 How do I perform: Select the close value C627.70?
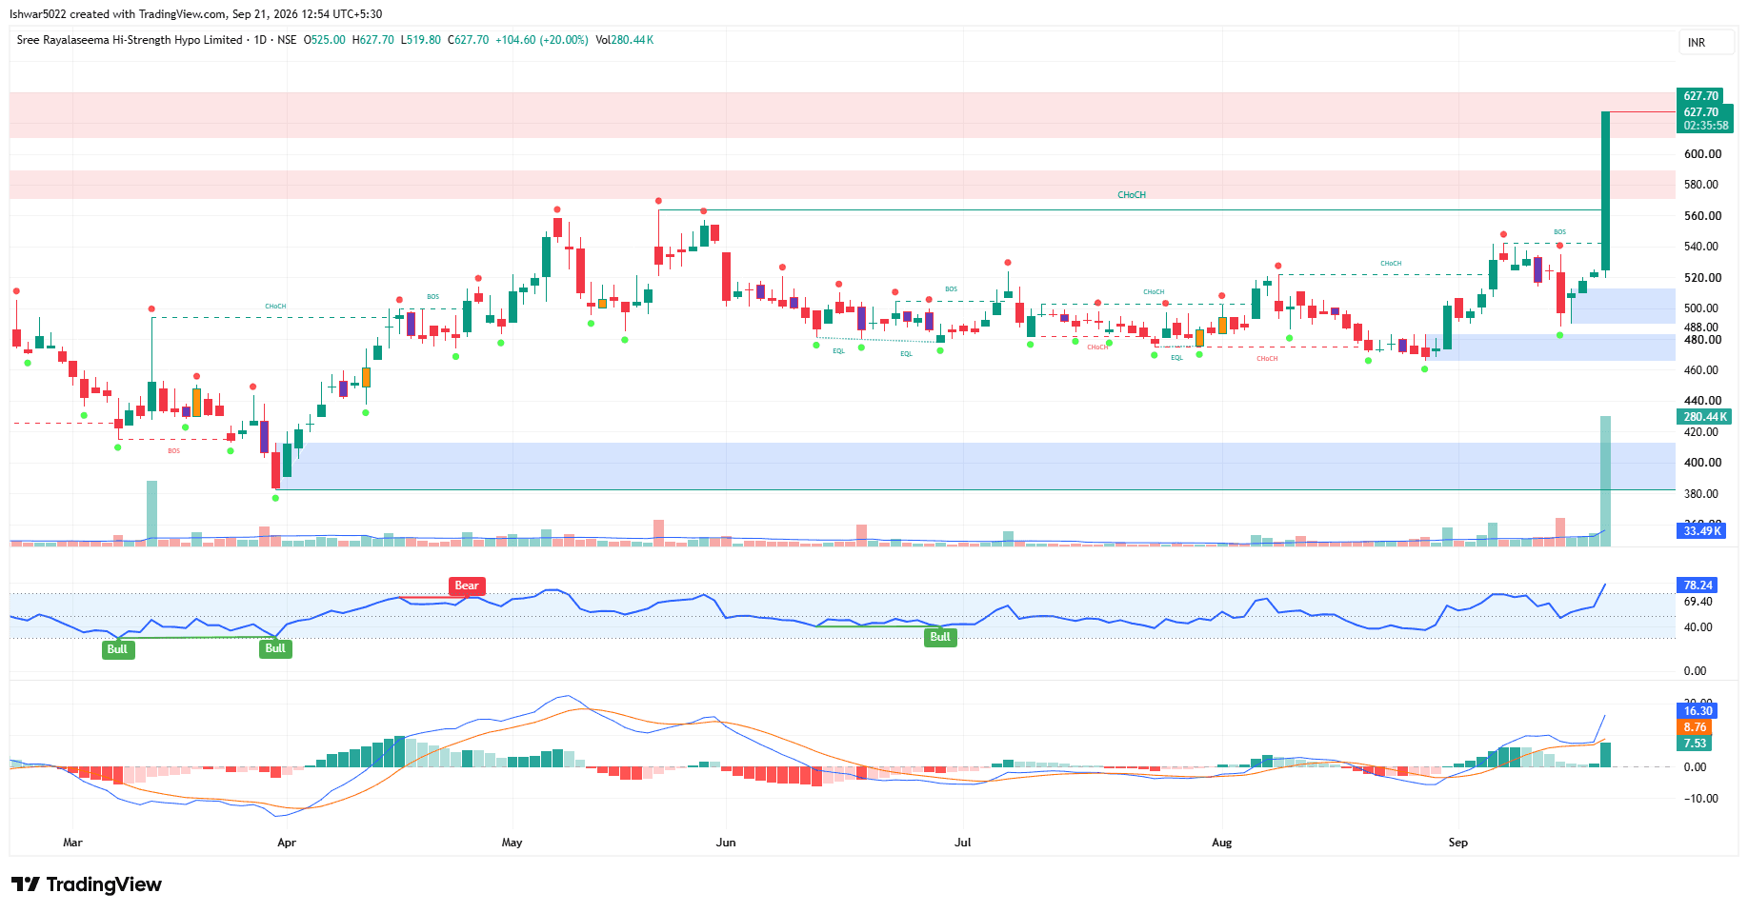468,40
